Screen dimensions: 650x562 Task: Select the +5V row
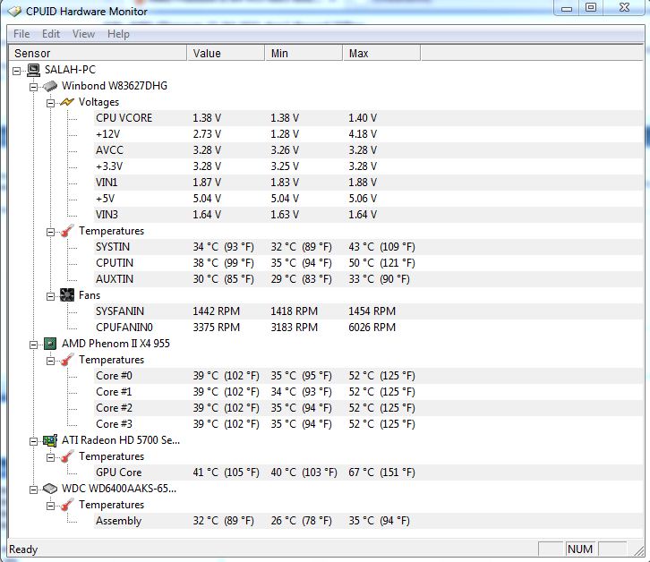368,199
